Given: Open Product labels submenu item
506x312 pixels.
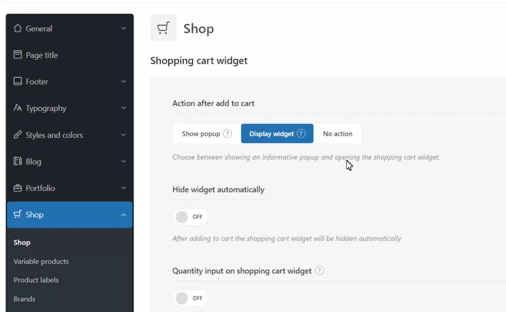Looking at the screenshot, I should coord(36,280).
